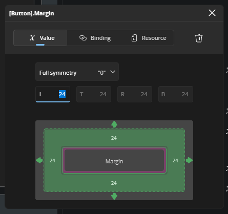
Task: Click the green right arrow on margin diagram
Action: (x=189, y=160)
